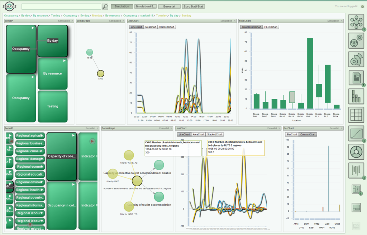
Task: Toggle HLOCChart view in StickChart panel
Action: (x=271, y=27)
